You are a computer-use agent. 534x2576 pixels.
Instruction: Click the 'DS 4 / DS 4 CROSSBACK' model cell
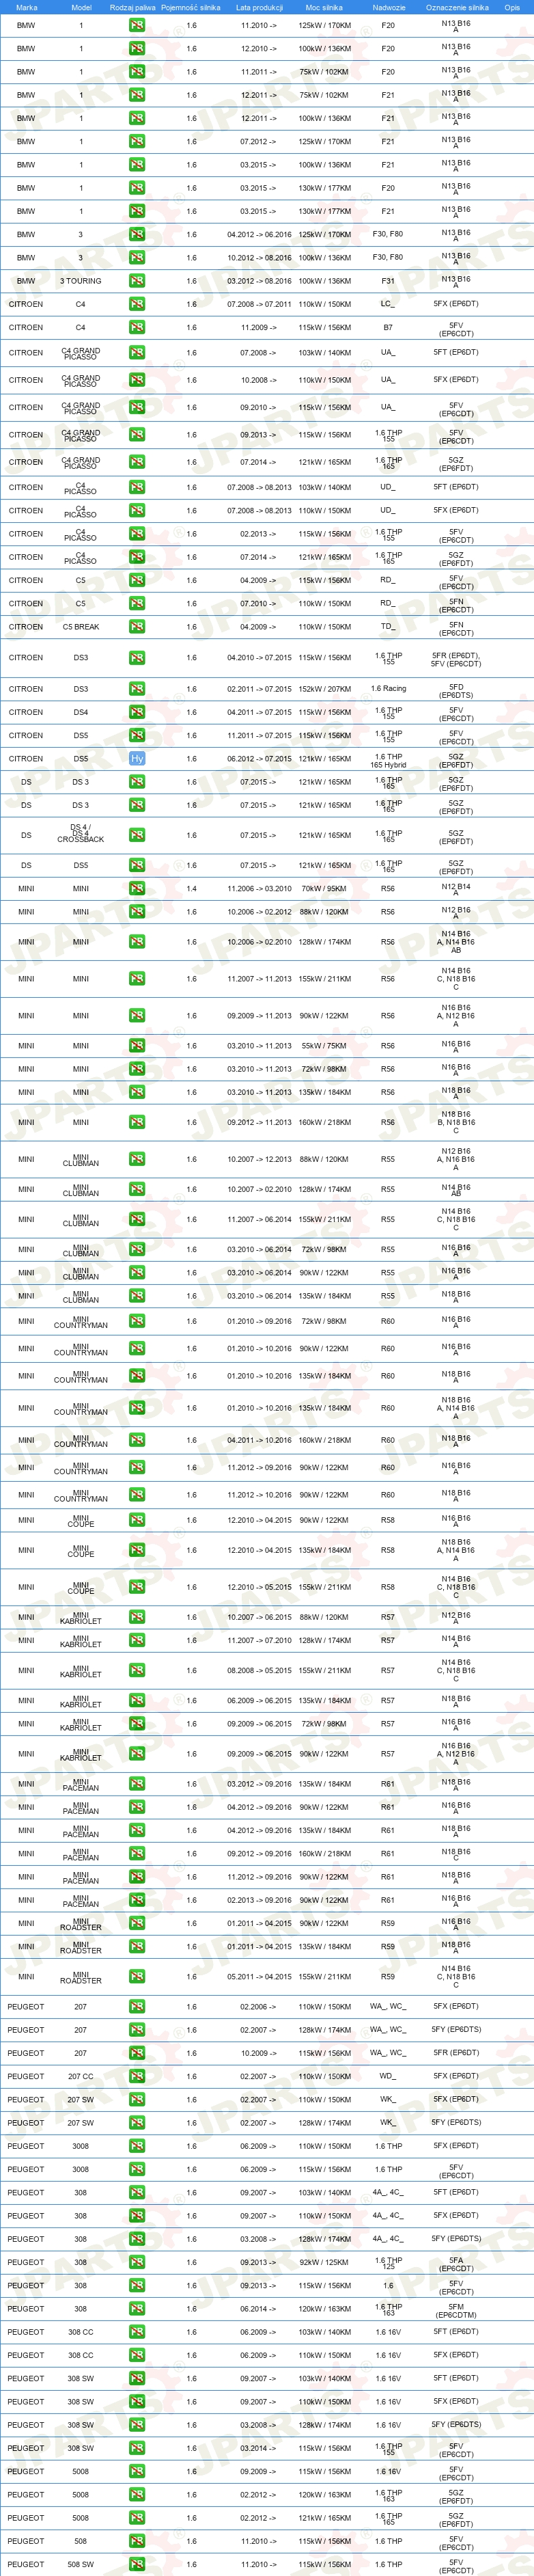(81, 833)
